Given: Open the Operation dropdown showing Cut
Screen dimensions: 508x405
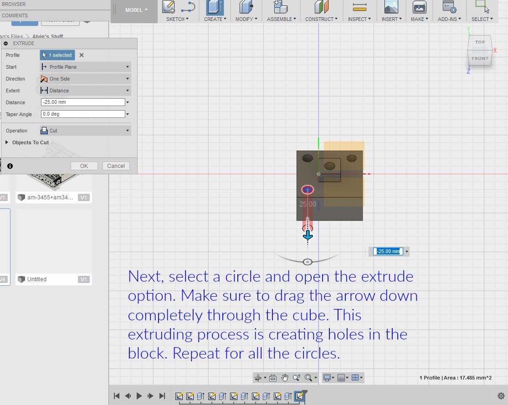Looking at the screenshot, I should coord(85,131).
